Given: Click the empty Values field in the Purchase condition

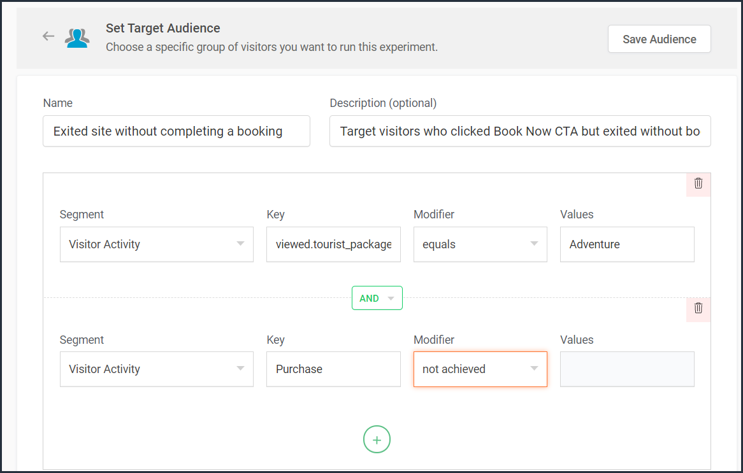Looking at the screenshot, I should point(627,369).
